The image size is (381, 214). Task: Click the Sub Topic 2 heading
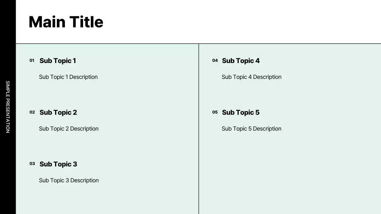[x=58, y=112]
